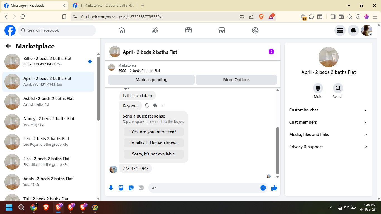The image size is (381, 214).
Task: Open the emoji picker in message box
Action: [x=263, y=188]
